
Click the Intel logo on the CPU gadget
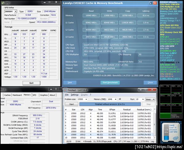point(175,138)
